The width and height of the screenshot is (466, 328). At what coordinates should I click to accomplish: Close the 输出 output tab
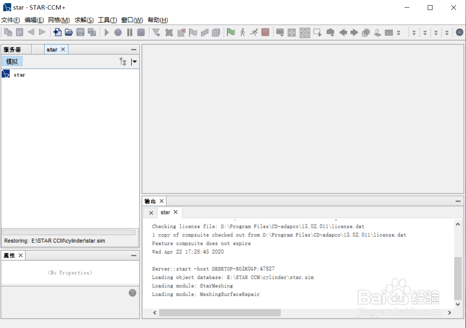pos(162,201)
